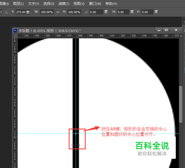
Task: Click the scroll up arrow of document
Action: [x=181, y=36]
